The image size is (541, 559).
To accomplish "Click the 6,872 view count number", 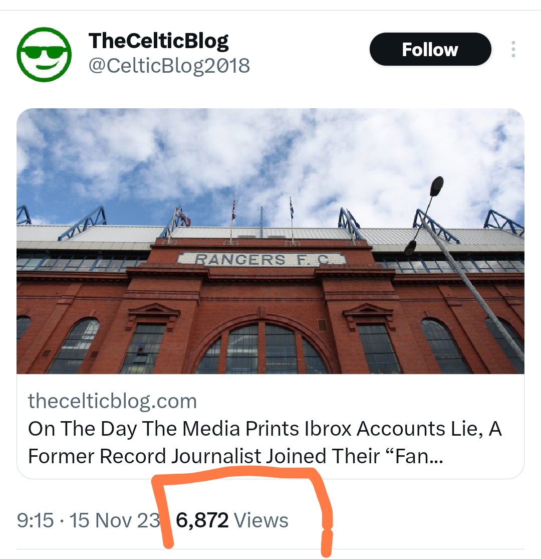I will click(202, 520).
